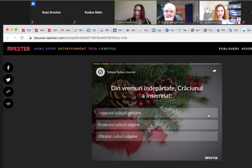Share the quiz via Twitter icon
The height and width of the screenshot is (168, 252).
tap(8, 80)
